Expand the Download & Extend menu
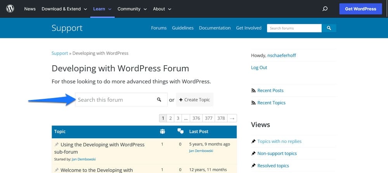Image resolution: width=388 pixels, height=173 pixels. point(64,9)
